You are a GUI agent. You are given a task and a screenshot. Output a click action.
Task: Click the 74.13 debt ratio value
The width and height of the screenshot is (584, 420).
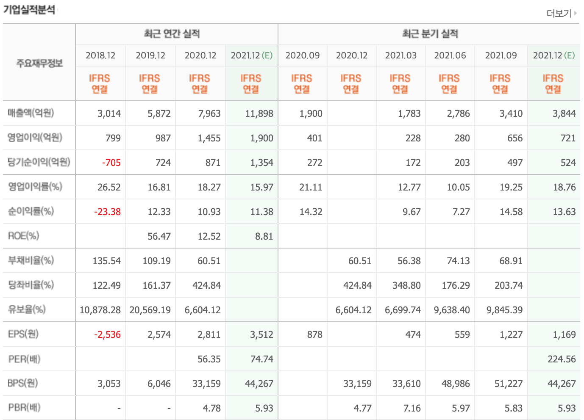[458, 261]
